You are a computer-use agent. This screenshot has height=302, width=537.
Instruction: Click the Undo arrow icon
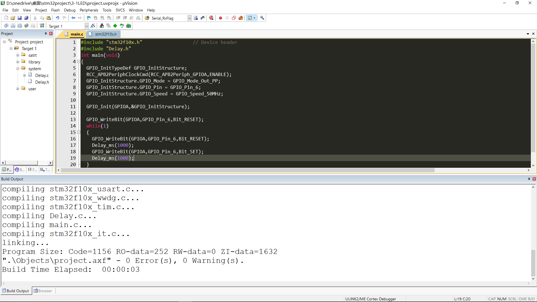pos(57,18)
